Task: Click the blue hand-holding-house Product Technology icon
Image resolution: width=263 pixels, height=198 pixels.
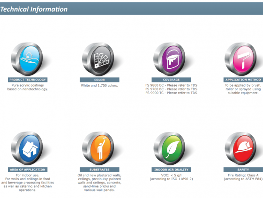Action: (x=27, y=59)
